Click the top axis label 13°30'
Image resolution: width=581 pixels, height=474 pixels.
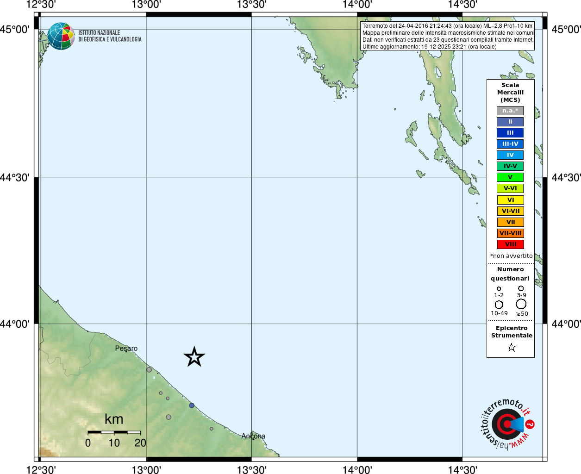pos(251,5)
